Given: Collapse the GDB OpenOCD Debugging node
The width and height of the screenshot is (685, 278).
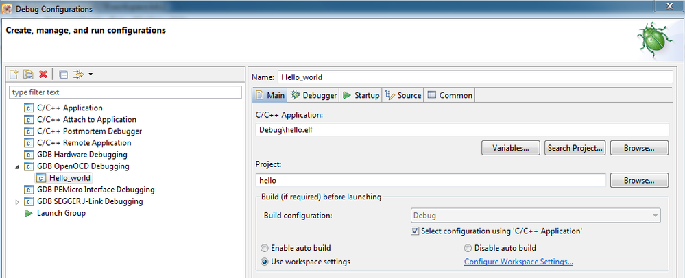Looking at the screenshot, I should tap(17, 166).
